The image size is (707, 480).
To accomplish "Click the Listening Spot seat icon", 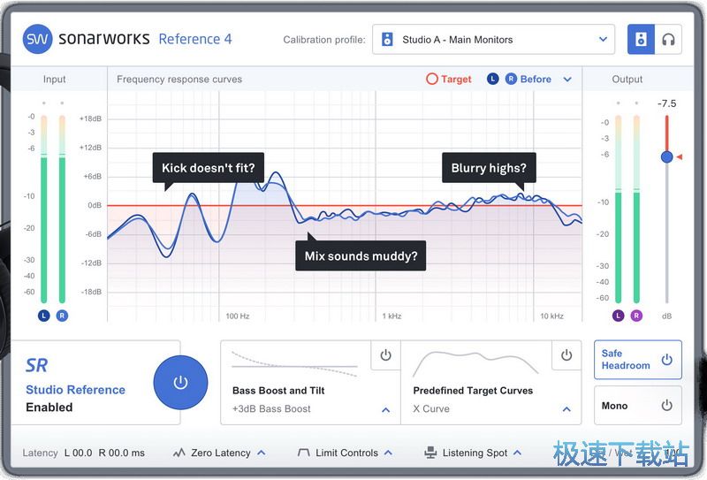I will [430, 453].
